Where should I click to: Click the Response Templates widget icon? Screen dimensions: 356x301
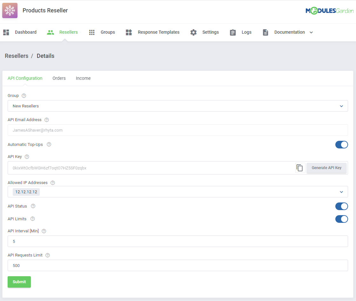click(129, 32)
